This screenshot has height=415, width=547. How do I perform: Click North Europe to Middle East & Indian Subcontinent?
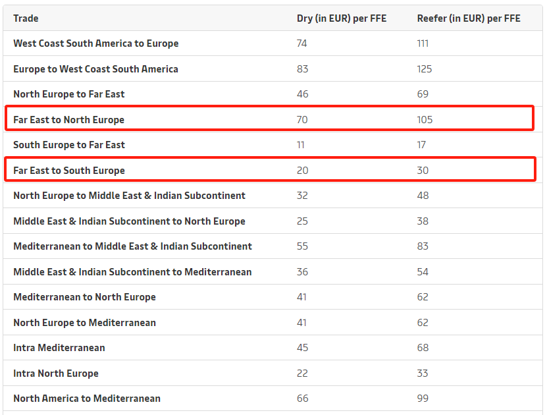130,196
